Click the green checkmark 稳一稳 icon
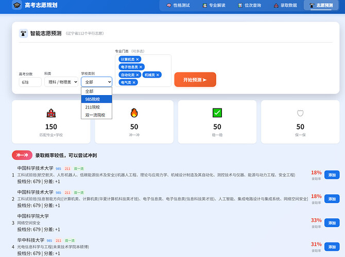This screenshot has height=257, width=345. pyautogui.click(x=217, y=113)
